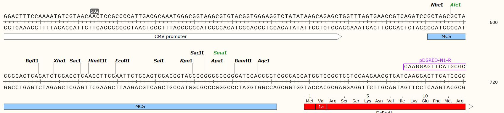Click the Met start codon translation block
Screen dimensions: 504x113
(309, 101)
